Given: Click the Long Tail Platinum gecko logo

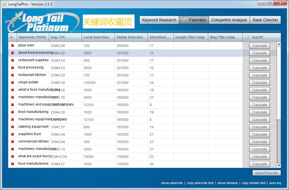Looking at the screenshot, I should tap(42, 22).
